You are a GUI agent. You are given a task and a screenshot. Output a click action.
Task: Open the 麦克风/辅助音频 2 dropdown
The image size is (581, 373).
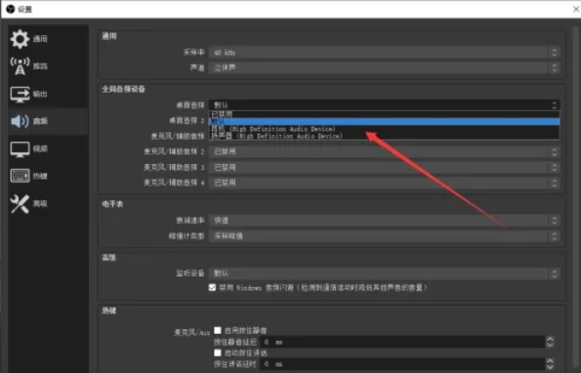click(384, 151)
